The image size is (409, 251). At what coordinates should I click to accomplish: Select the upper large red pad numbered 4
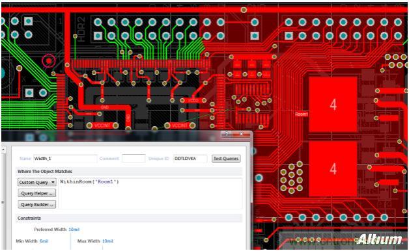pos(333,105)
